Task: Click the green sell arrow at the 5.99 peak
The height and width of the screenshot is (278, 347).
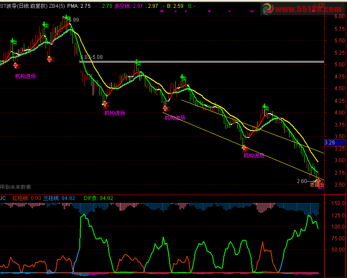Action: coord(66,18)
